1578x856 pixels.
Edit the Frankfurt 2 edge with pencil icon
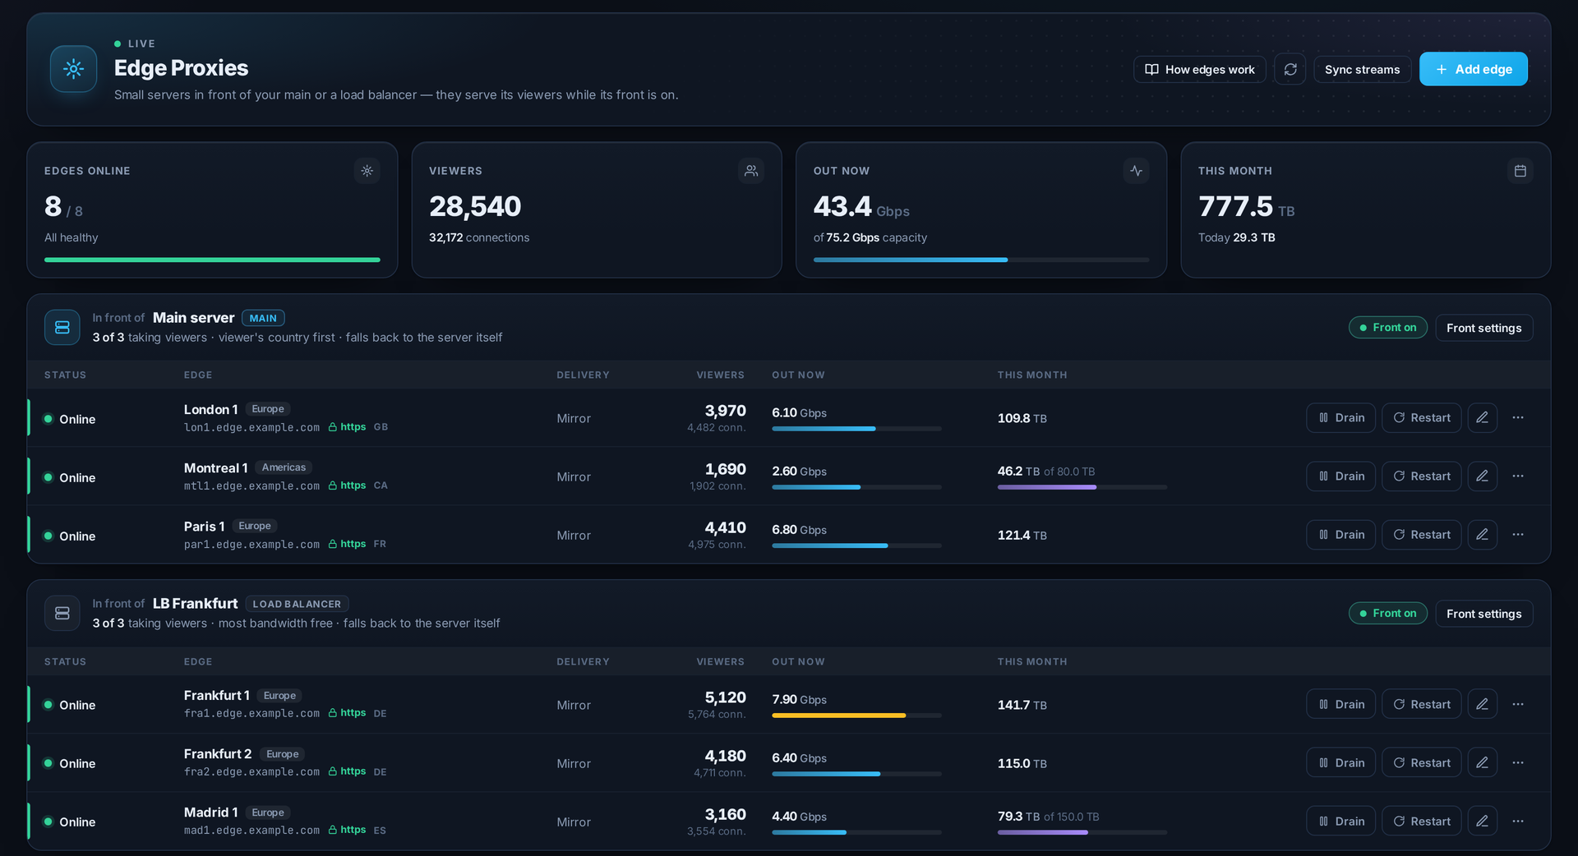[1482, 762]
